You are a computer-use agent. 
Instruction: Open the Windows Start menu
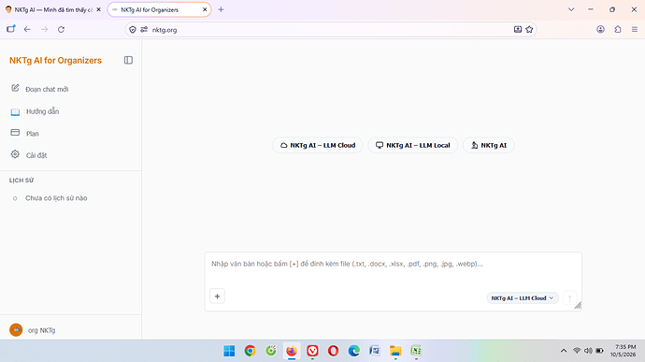229,351
